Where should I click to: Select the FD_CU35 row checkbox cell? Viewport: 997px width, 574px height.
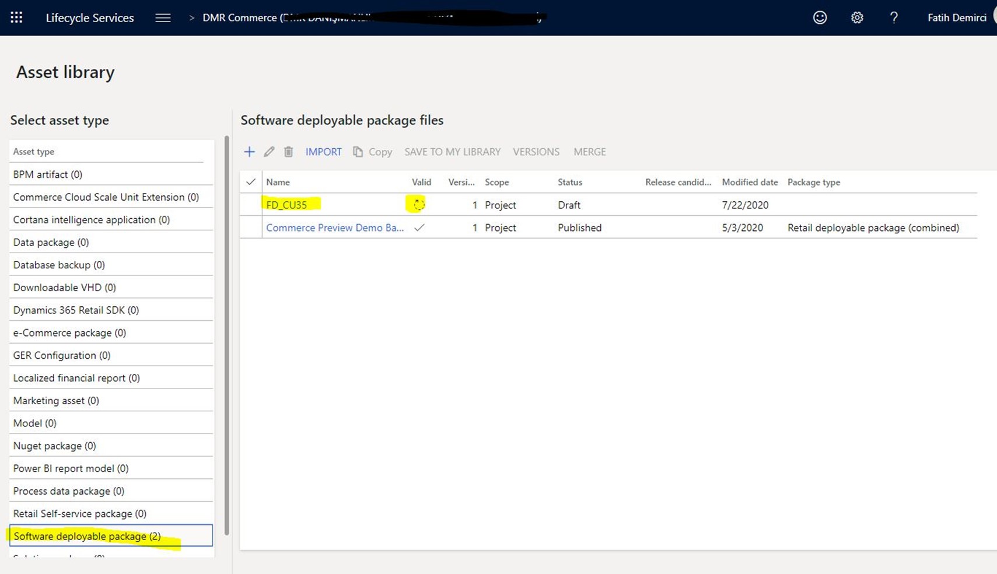tap(251, 205)
